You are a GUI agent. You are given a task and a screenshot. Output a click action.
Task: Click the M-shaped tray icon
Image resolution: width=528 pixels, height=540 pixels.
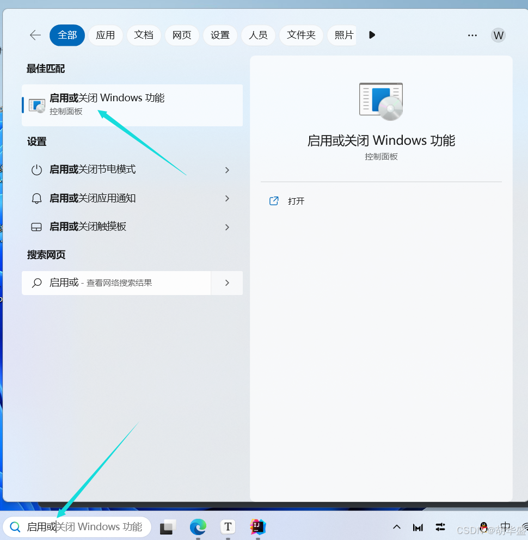[418, 527]
